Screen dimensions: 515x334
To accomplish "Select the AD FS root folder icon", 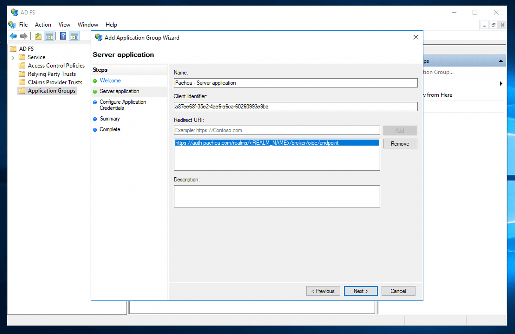I will pos(13,49).
